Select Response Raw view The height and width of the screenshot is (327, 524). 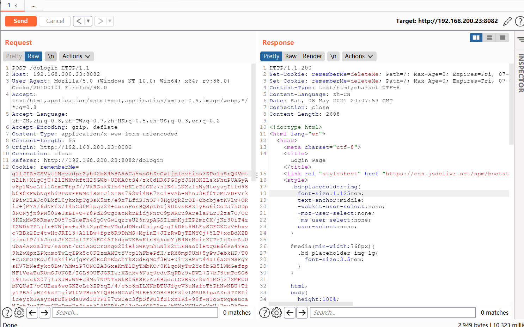pos(291,56)
